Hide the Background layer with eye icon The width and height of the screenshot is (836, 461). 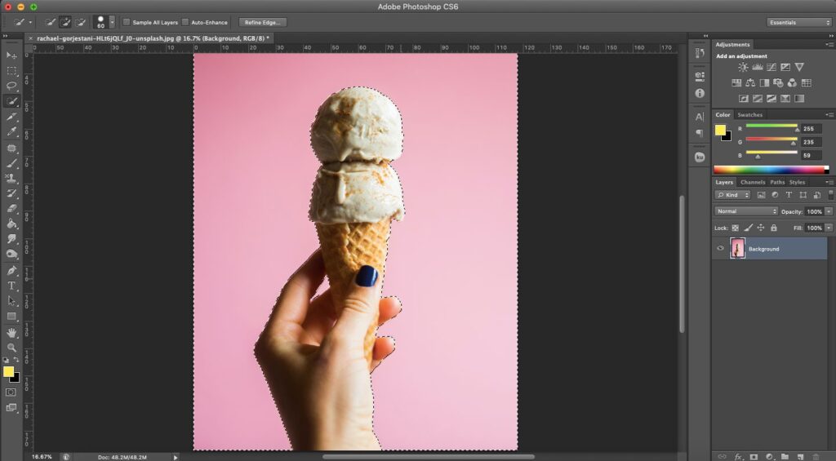[x=720, y=249]
